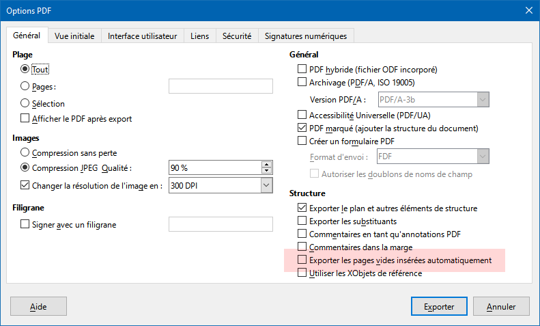The width and height of the screenshot is (540, 326).
Task: Choose Compression sans perte option
Action: click(x=25, y=152)
